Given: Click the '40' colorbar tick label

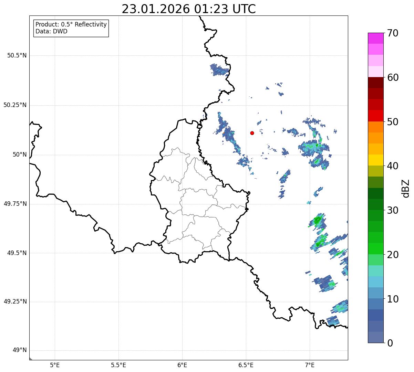Looking at the screenshot, I should [x=392, y=166].
